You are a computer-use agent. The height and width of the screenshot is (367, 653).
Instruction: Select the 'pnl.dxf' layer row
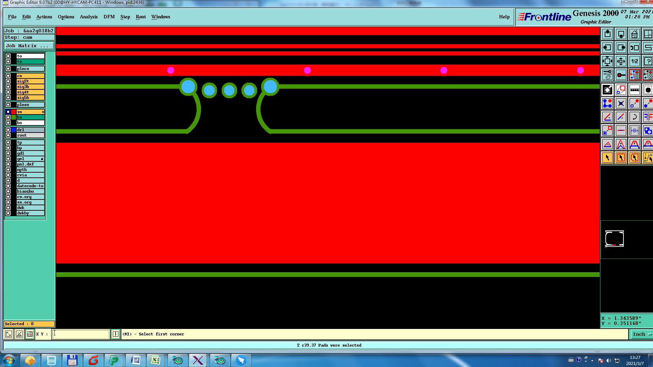click(30, 164)
